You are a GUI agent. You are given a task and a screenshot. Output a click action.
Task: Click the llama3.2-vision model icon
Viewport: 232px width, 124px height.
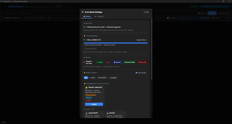coord(86,88)
